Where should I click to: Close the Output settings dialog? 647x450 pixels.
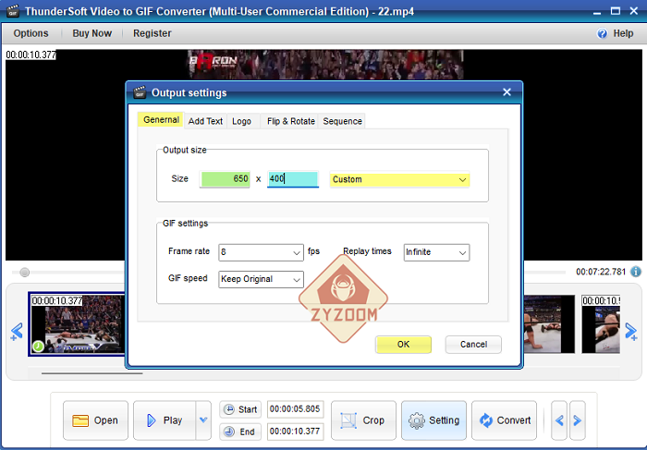point(507,92)
